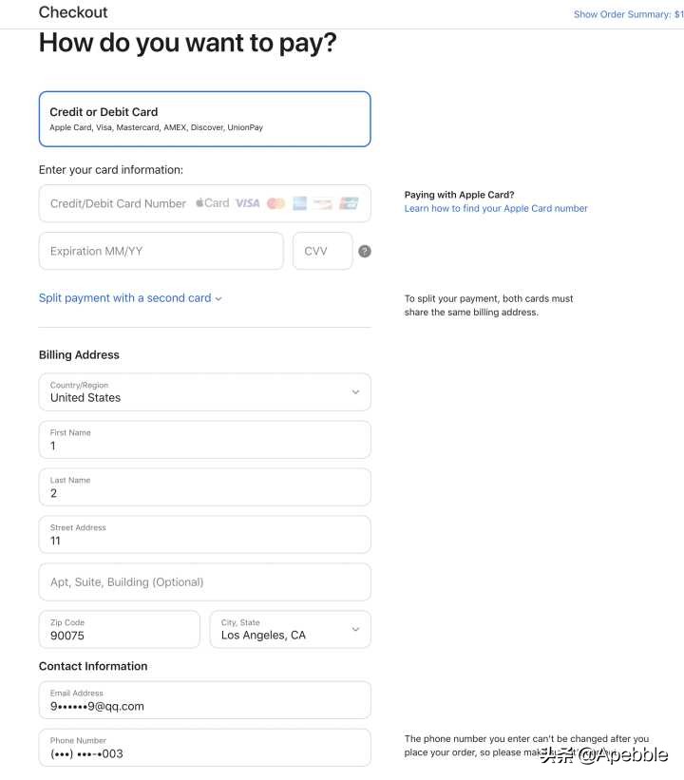Open Learn how to find Apple Card number
The width and height of the screenshot is (684, 780).
point(496,208)
